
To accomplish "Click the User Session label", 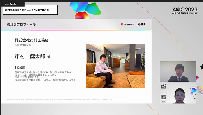I will (11, 4).
